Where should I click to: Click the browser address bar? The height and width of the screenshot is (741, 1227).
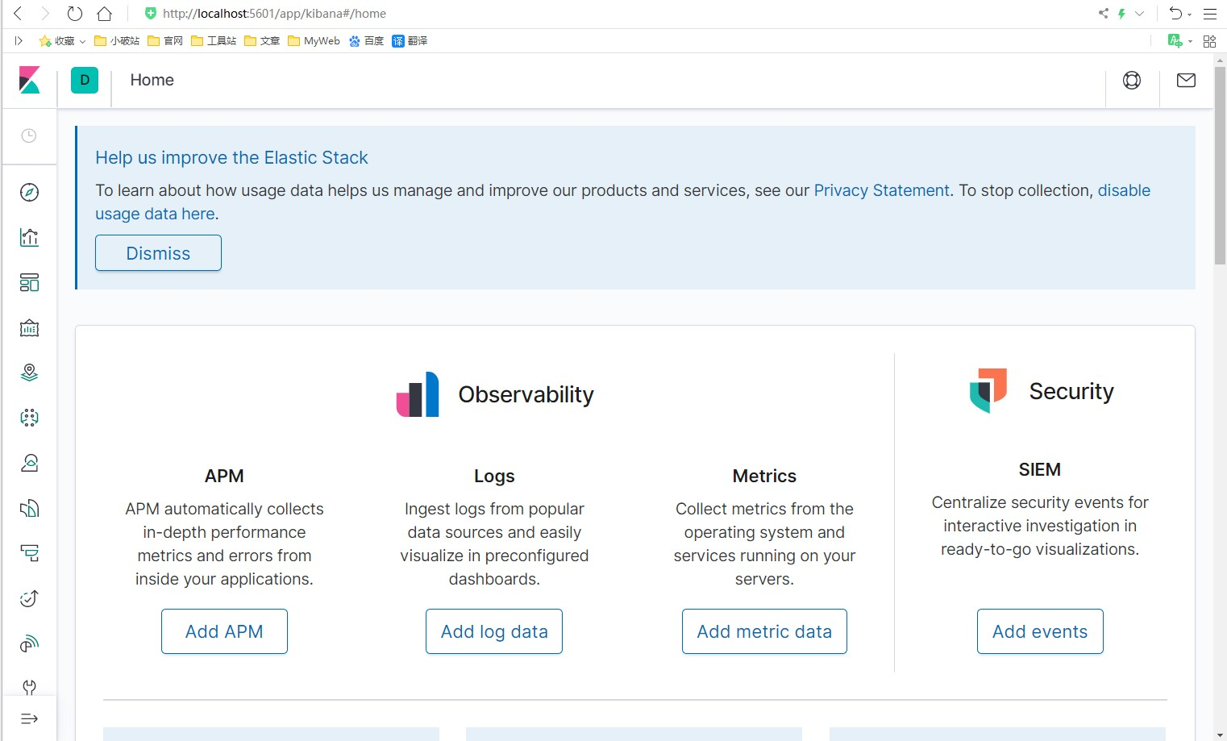tap(564, 14)
